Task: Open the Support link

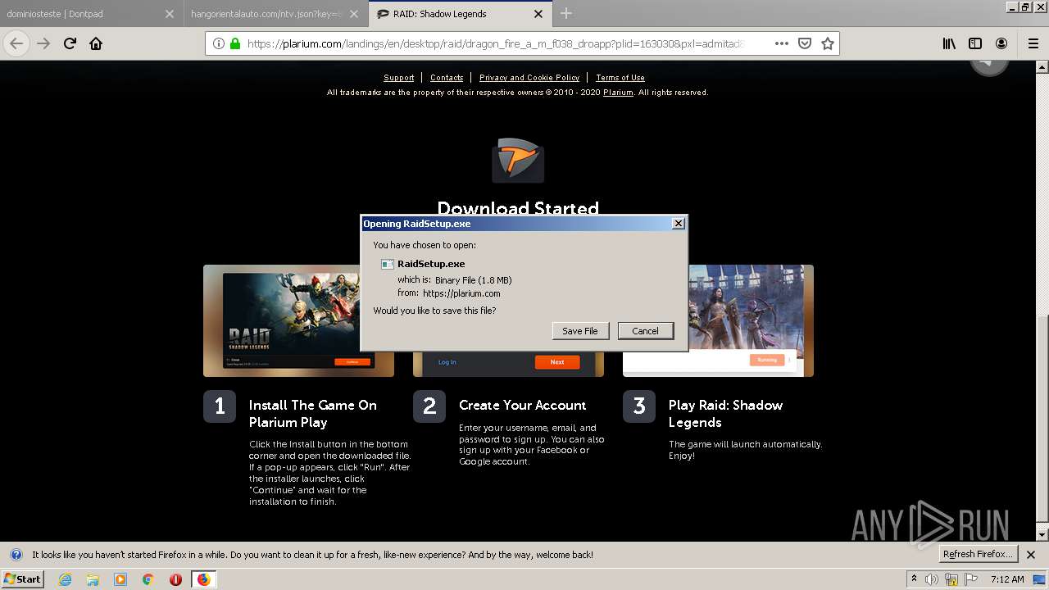Action: pyautogui.click(x=399, y=78)
